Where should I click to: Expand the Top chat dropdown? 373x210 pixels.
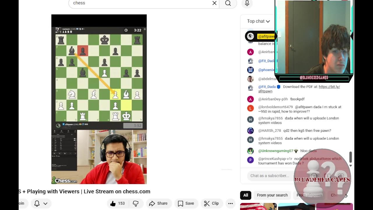coord(258,21)
